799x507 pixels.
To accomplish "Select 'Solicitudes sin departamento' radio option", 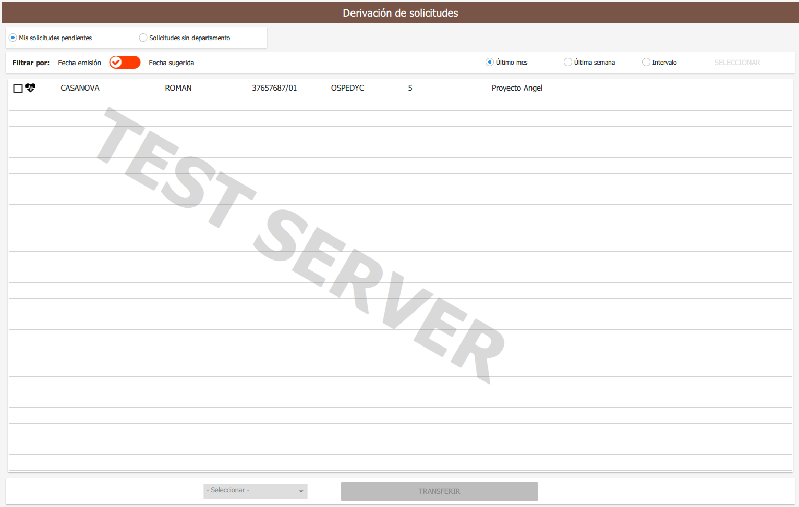I will [x=143, y=38].
